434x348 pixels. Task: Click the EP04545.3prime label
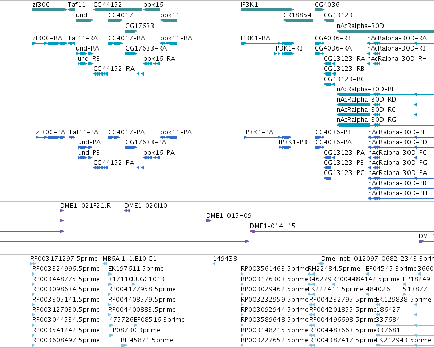click(391, 269)
